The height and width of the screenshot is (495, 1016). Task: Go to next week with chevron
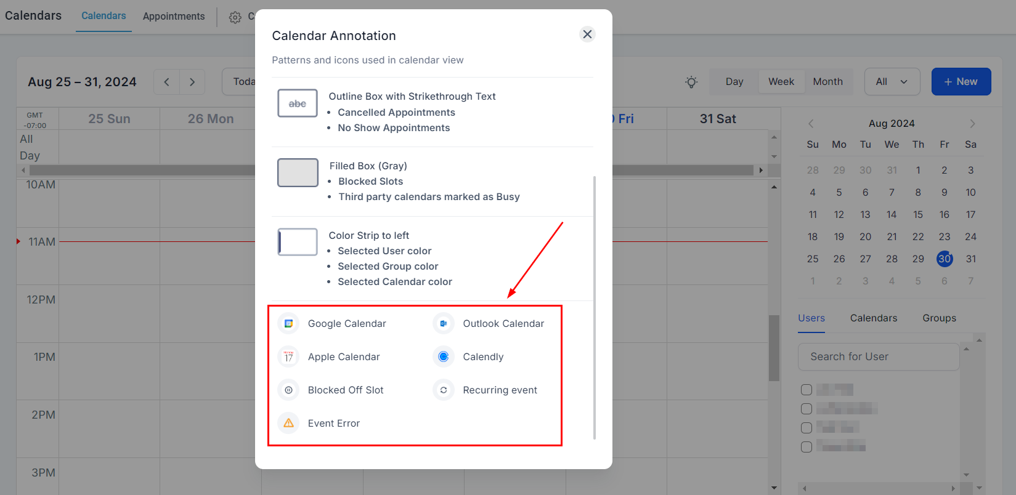pos(192,82)
